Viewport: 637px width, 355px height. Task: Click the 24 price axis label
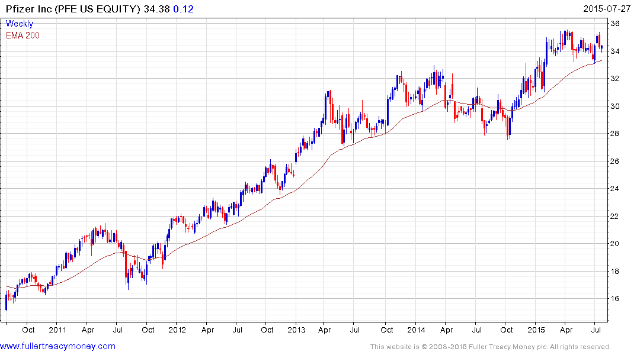(x=614, y=189)
